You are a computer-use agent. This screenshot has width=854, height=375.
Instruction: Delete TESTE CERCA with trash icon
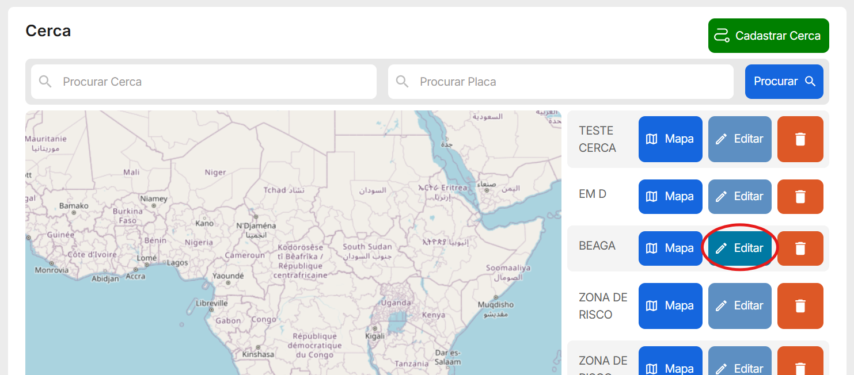[x=800, y=139]
